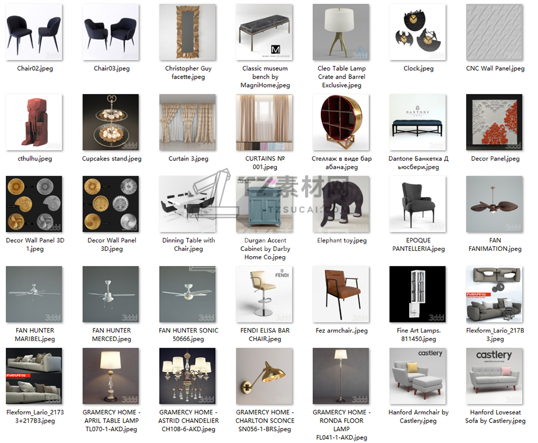
Task: Click the file name 'Dinning Table with Chair.jpeg'
Action: [x=188, y=244]
